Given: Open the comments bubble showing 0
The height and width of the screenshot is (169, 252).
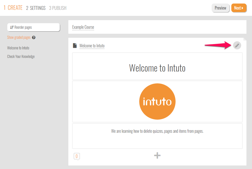Looking at the screenshot, I should (77, 156).
